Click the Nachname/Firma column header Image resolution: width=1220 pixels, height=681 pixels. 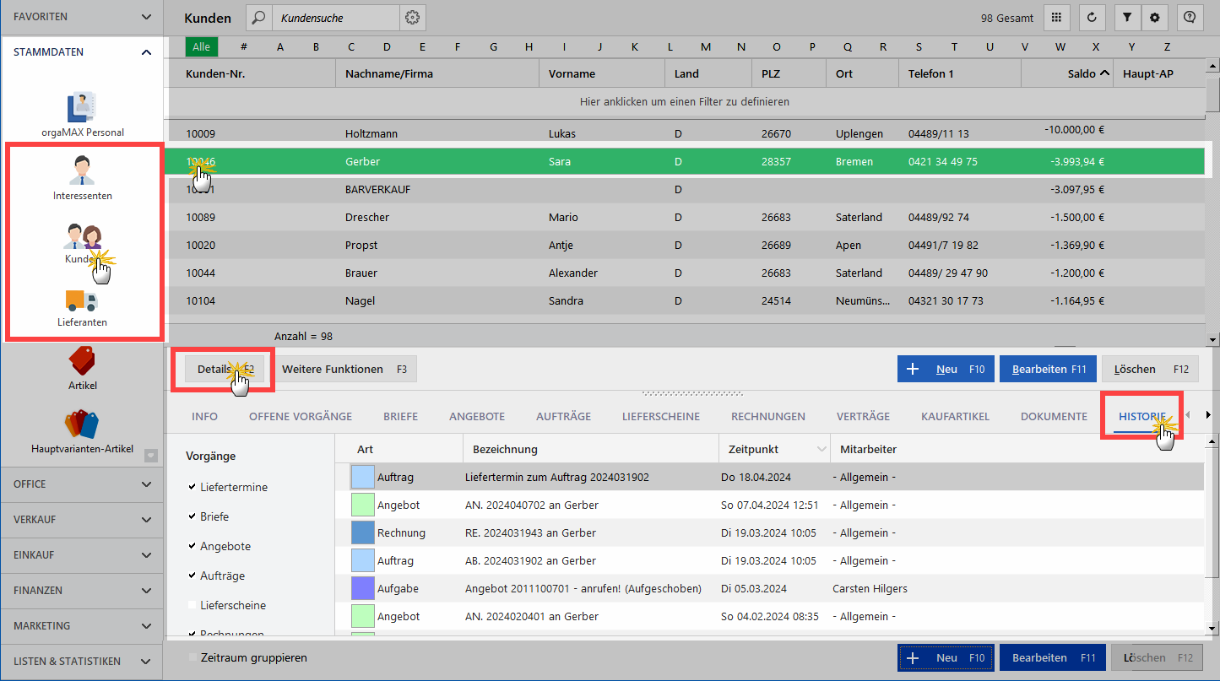coord(437,73)
